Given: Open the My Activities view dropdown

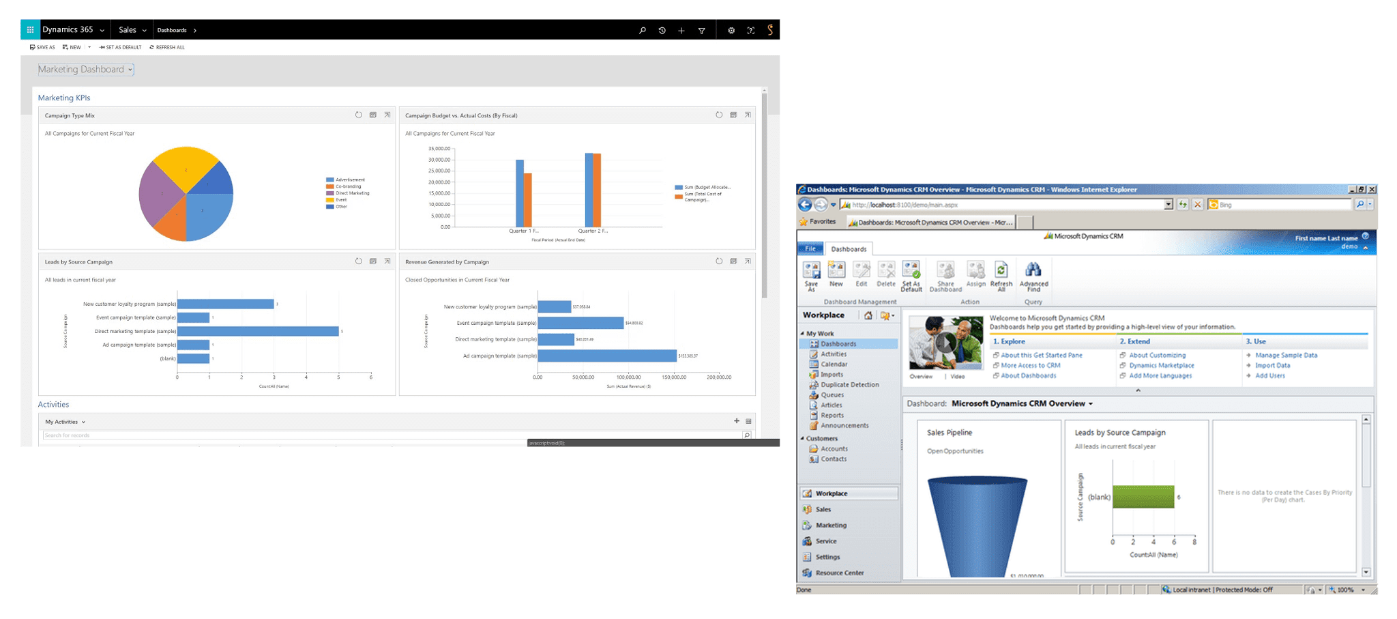Looking at the screenshot, I should click(x=84, y=422).
